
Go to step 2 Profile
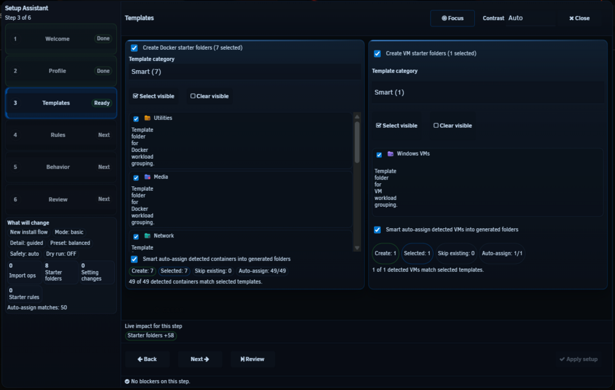61,71
